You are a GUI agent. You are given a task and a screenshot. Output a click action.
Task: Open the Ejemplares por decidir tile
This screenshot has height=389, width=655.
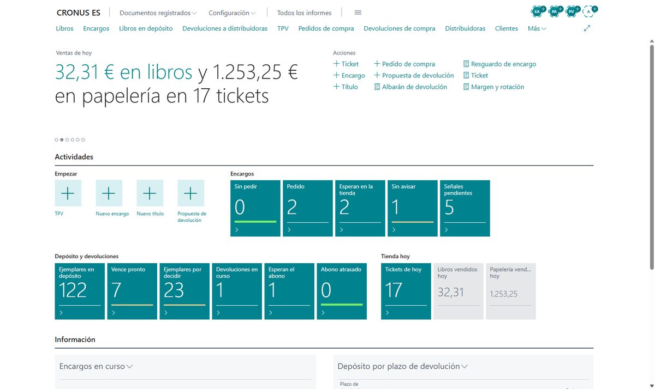click(x=184, y=291)
